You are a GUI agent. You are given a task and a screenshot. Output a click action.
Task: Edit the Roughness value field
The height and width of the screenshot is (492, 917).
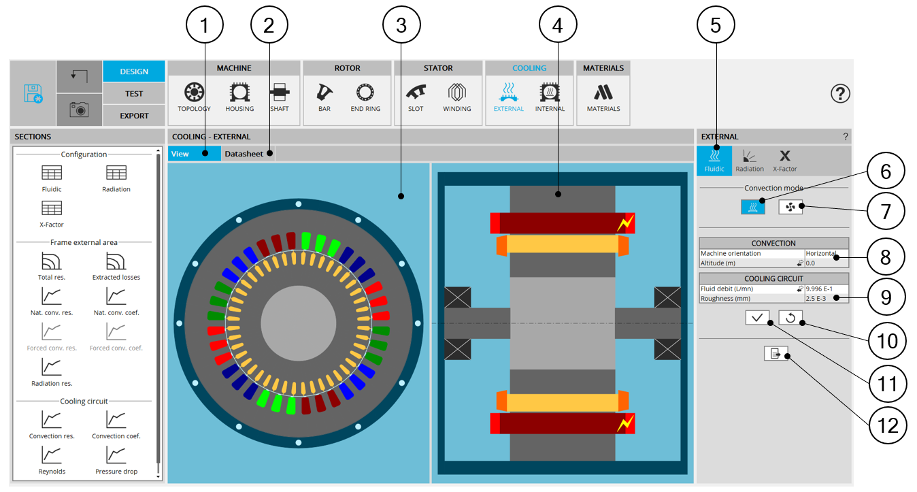(826, 298)
